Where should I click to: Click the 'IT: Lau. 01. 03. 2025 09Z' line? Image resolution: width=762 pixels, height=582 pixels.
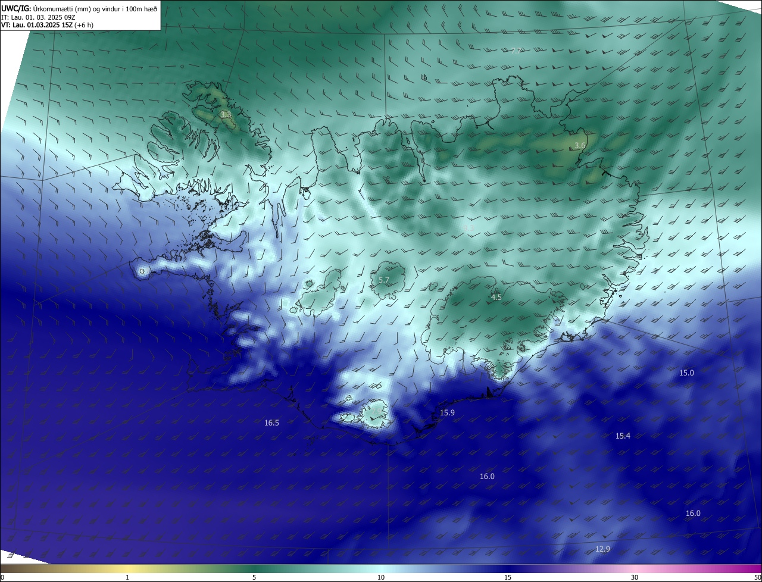(x=38, y=17)
